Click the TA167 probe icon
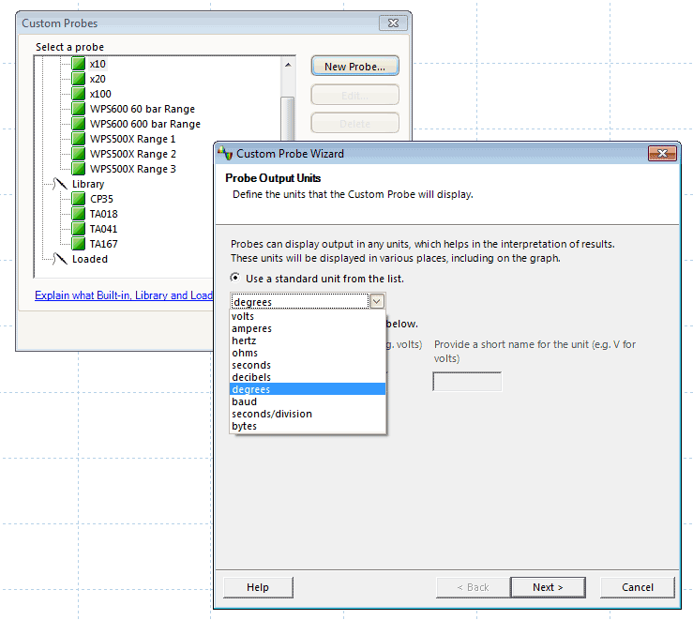The width and height of the screenshot is (693, 620). point(78,244)
